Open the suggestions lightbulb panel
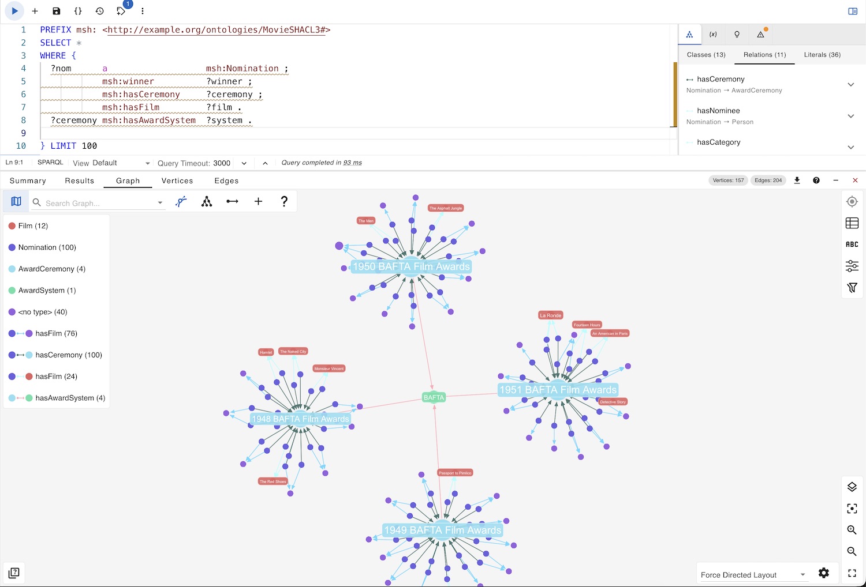Viewport: 866px width, 587px height. [x=737, y=34]
